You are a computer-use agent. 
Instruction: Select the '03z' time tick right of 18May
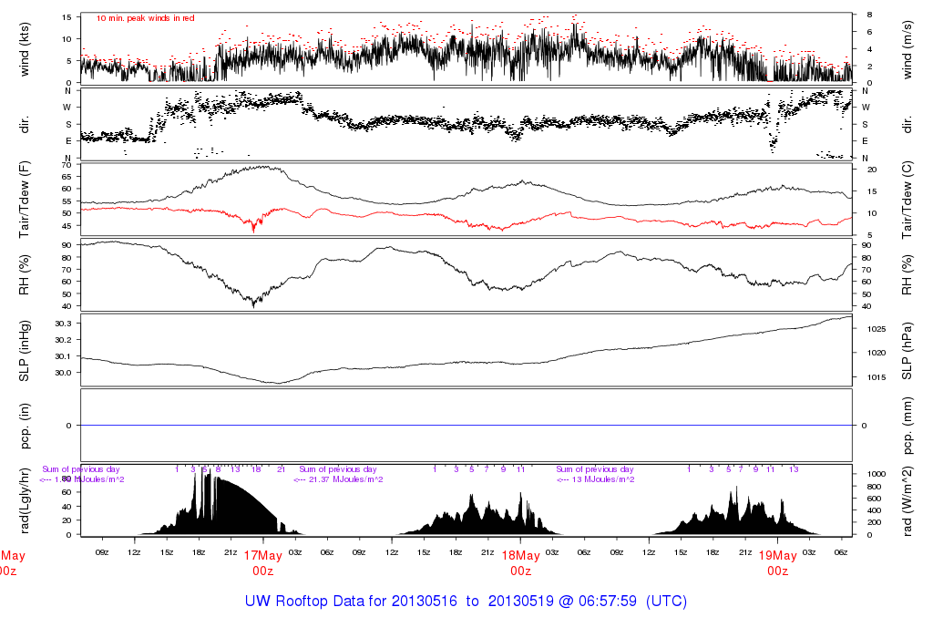552,552
